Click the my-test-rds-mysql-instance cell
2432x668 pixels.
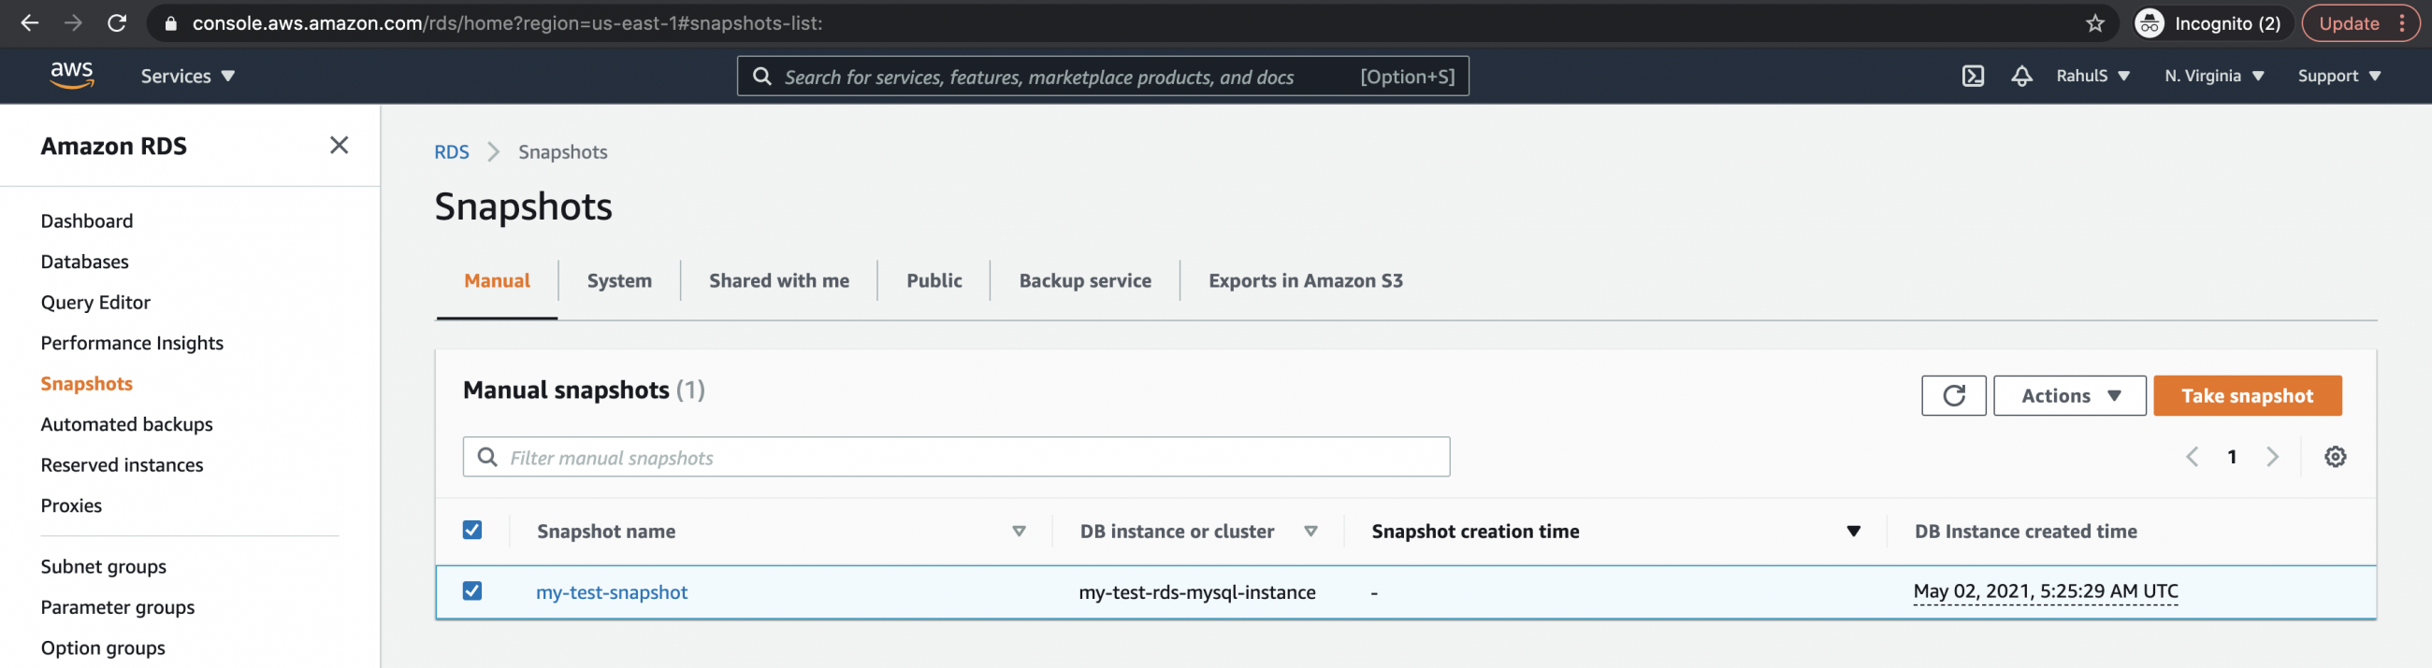pos(1197,591)
